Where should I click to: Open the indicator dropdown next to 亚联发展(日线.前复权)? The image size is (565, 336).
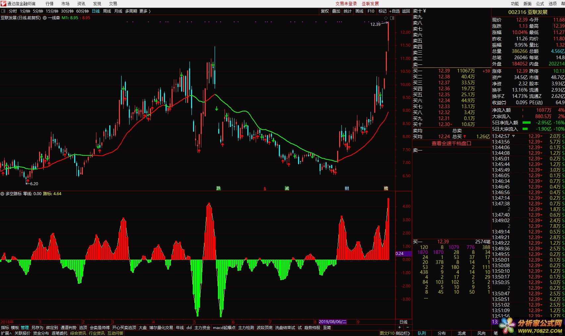click(x=45, y=18)
